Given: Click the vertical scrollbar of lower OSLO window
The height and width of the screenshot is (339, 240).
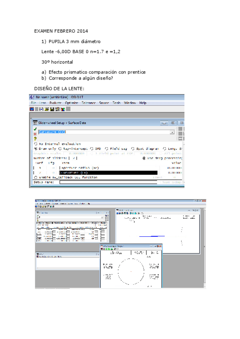Looking at the screenshot, I should (205, 247).
